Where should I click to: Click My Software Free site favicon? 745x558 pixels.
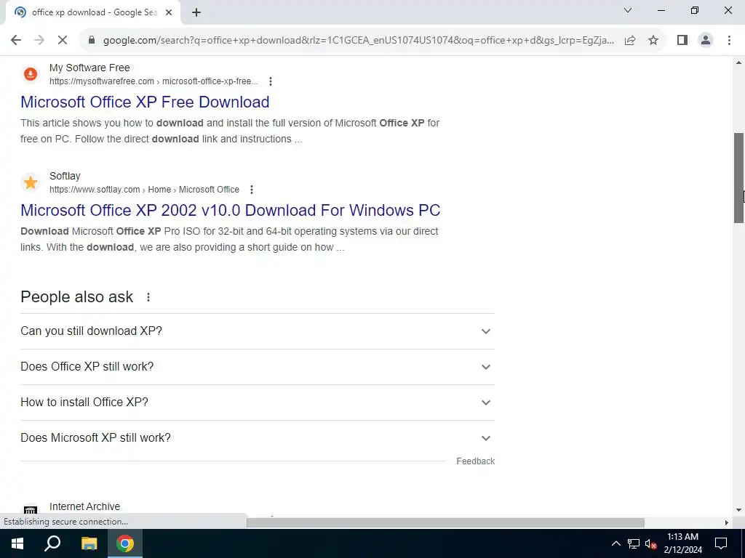31,74
